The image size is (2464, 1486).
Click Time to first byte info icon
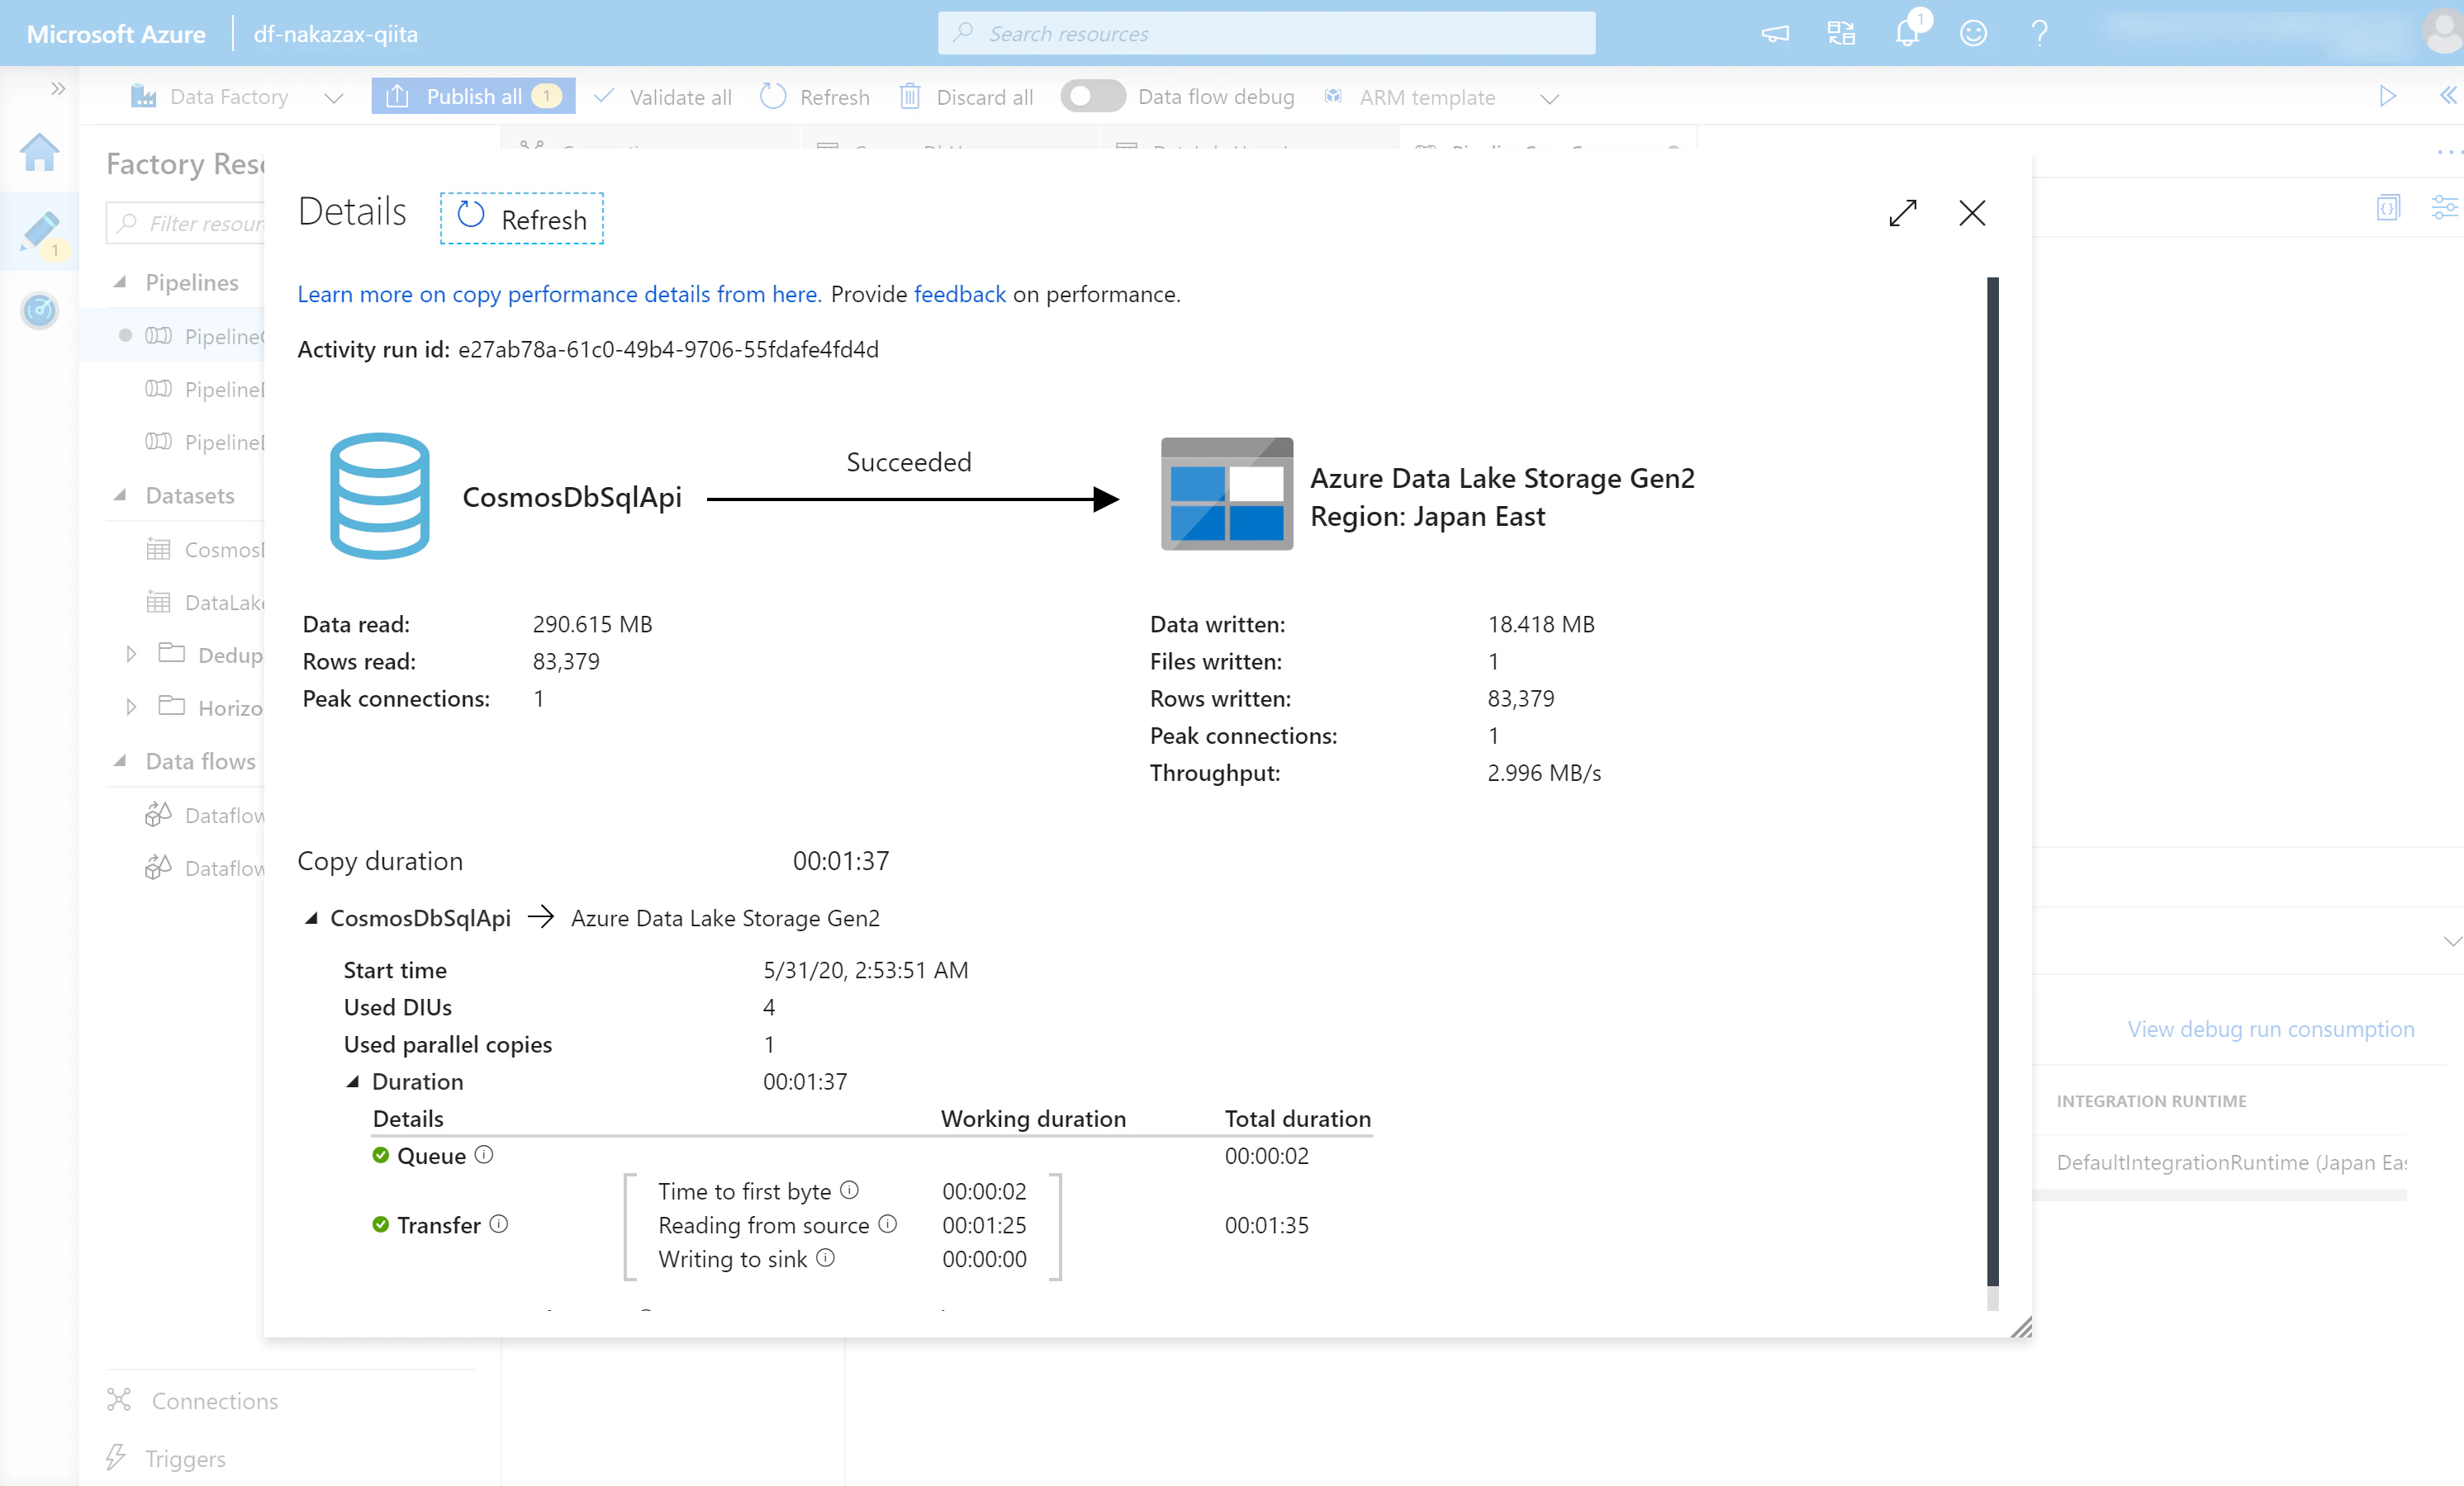tap(849, 1189)
